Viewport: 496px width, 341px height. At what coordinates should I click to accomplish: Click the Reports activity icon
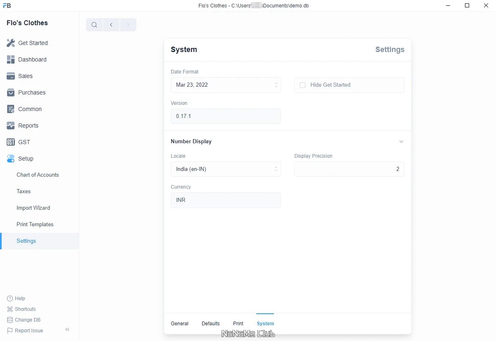coord(11,126)
